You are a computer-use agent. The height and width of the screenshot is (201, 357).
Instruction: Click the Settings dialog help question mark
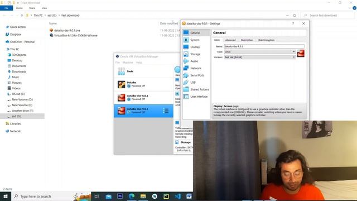293,23
